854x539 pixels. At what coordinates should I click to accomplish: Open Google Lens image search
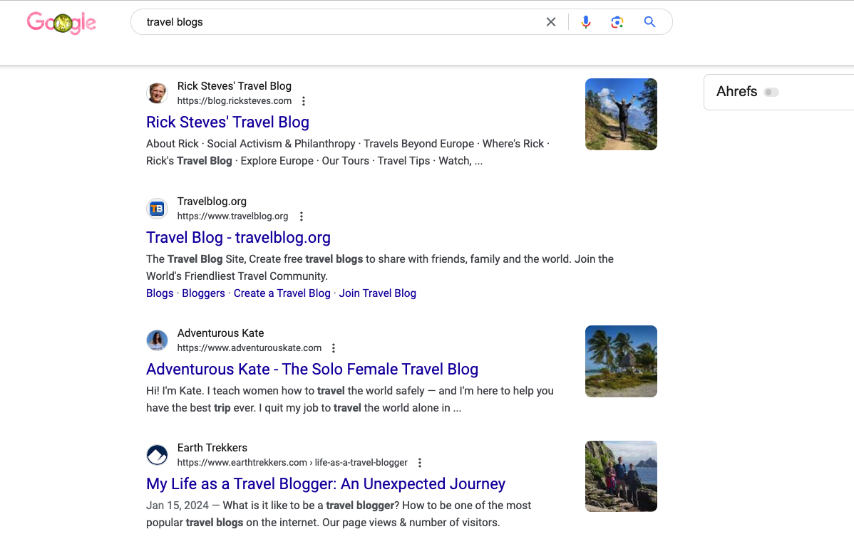[x=617, y=22]
